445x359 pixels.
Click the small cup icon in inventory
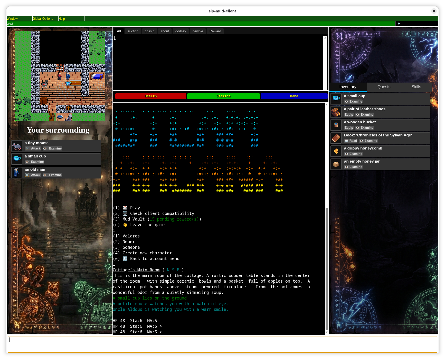click(x=336, y=99)
